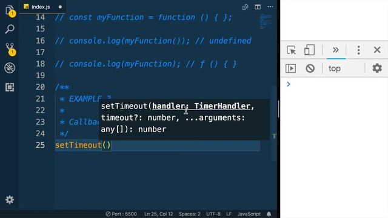
Task: Open the 'top' JavaScript context dropdown
Action: click(x=344, y=68)
